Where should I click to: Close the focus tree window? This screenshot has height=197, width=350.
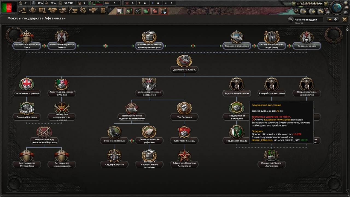click(x=345, y=19)
